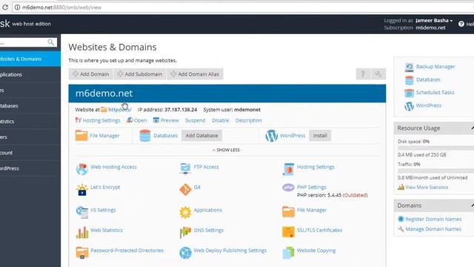474x267 pixels.
Task: Click the Add Subdomain button
Action: (140, 74)
